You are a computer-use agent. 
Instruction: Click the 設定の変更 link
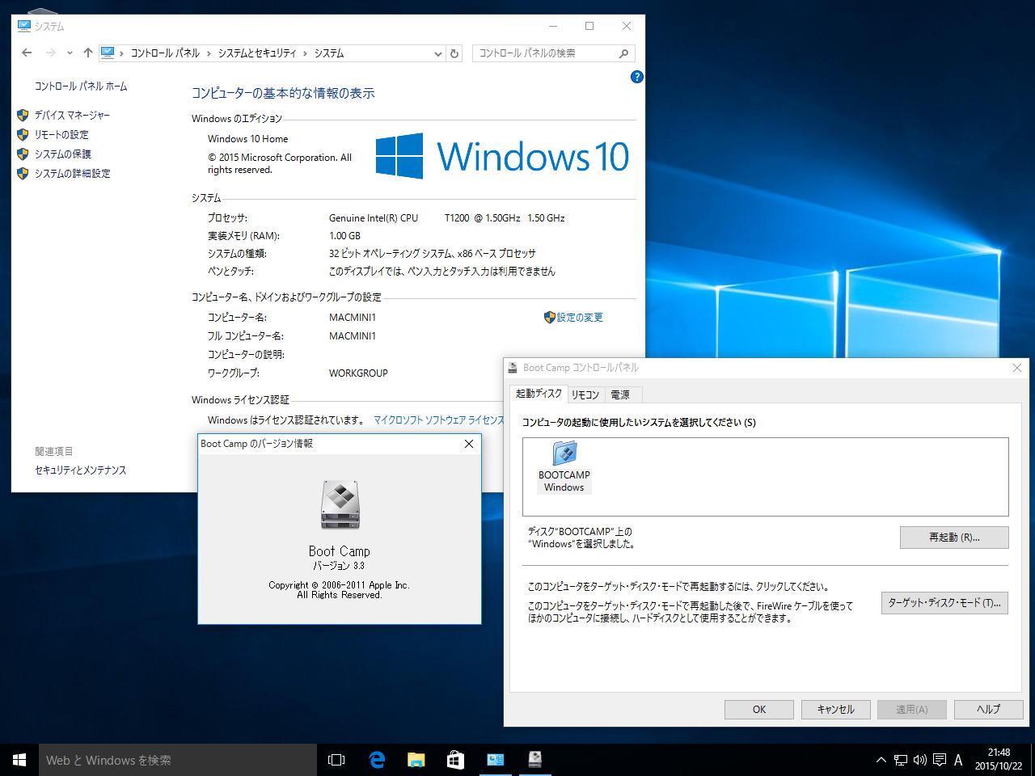point(580,318)
